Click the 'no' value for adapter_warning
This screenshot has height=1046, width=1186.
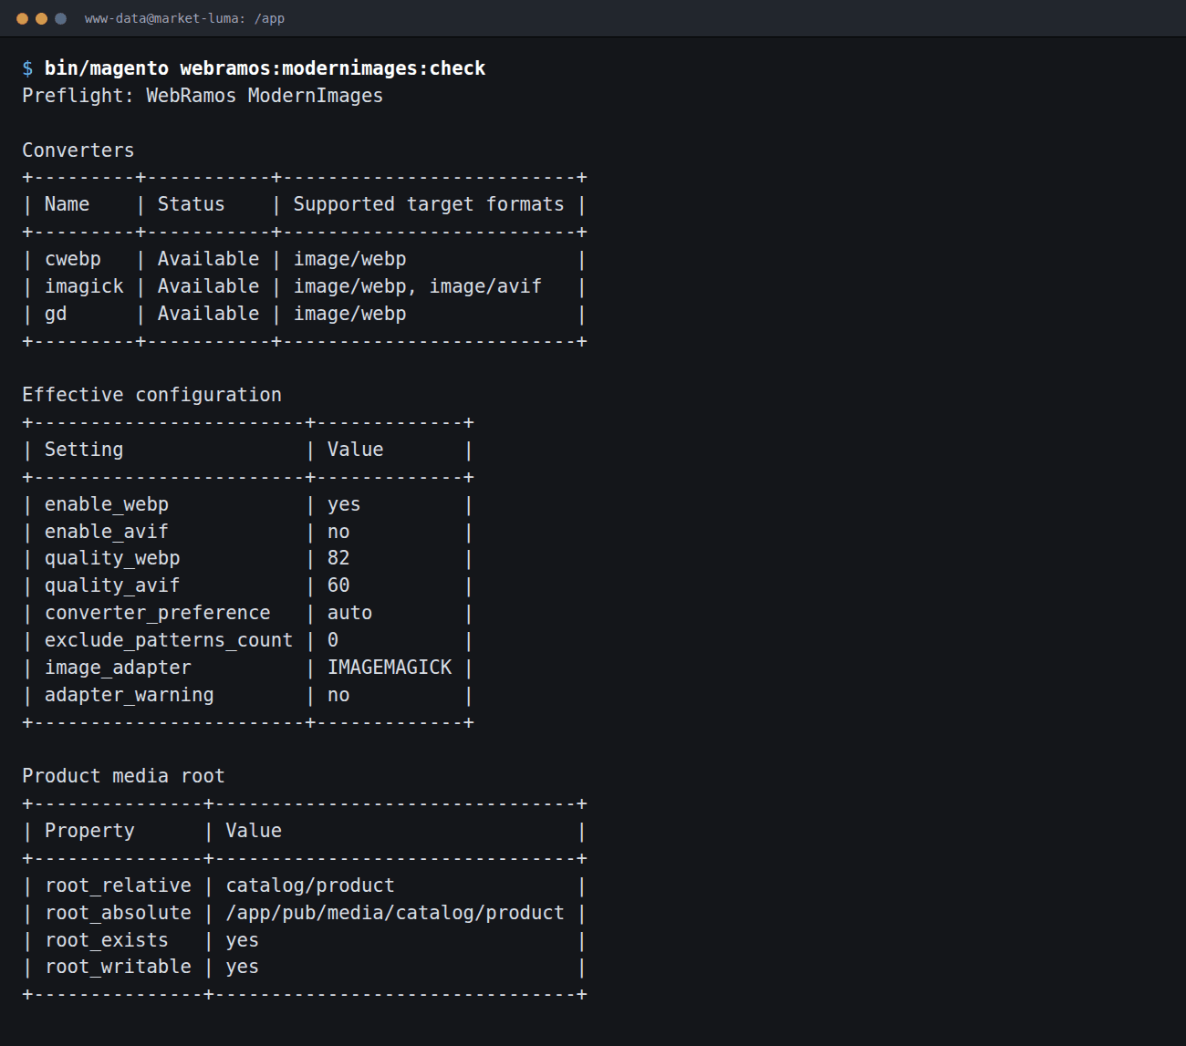coord(338,695)
